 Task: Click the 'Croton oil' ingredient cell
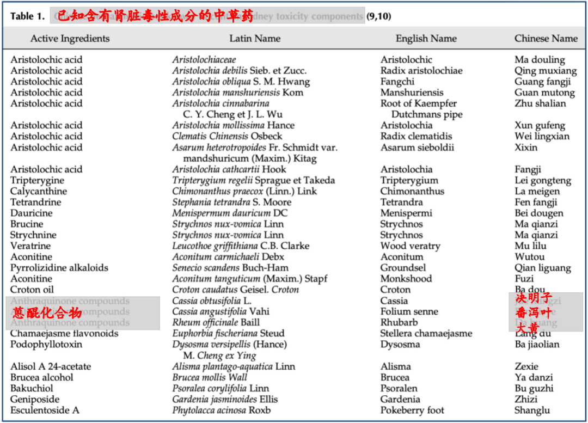tap(32, 290)
